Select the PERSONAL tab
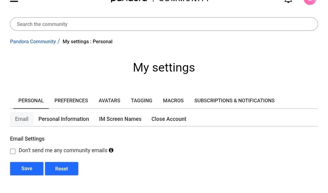Viewport: 328px width, 193px height. point(31,100)
